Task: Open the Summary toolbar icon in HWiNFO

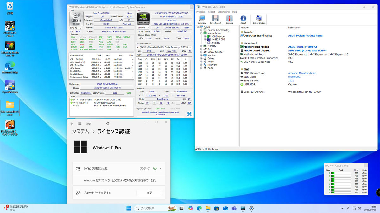Action: pyautogui.click(x=202, y=20)
